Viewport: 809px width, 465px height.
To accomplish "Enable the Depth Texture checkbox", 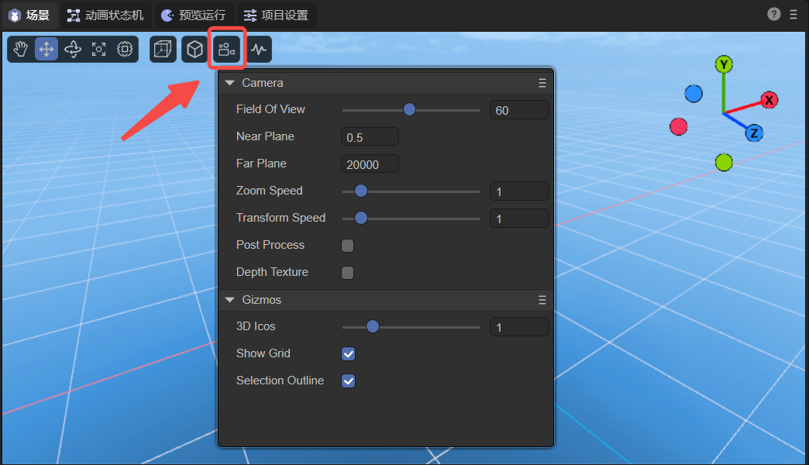I will click(x=348, y=273).
